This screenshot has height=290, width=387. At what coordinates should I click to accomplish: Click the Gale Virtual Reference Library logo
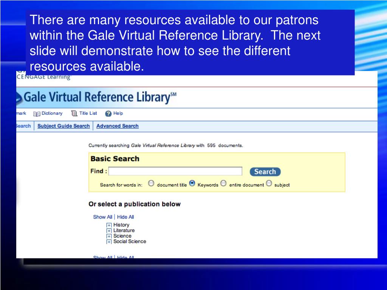pyautogui.click(x=96, y=97)
